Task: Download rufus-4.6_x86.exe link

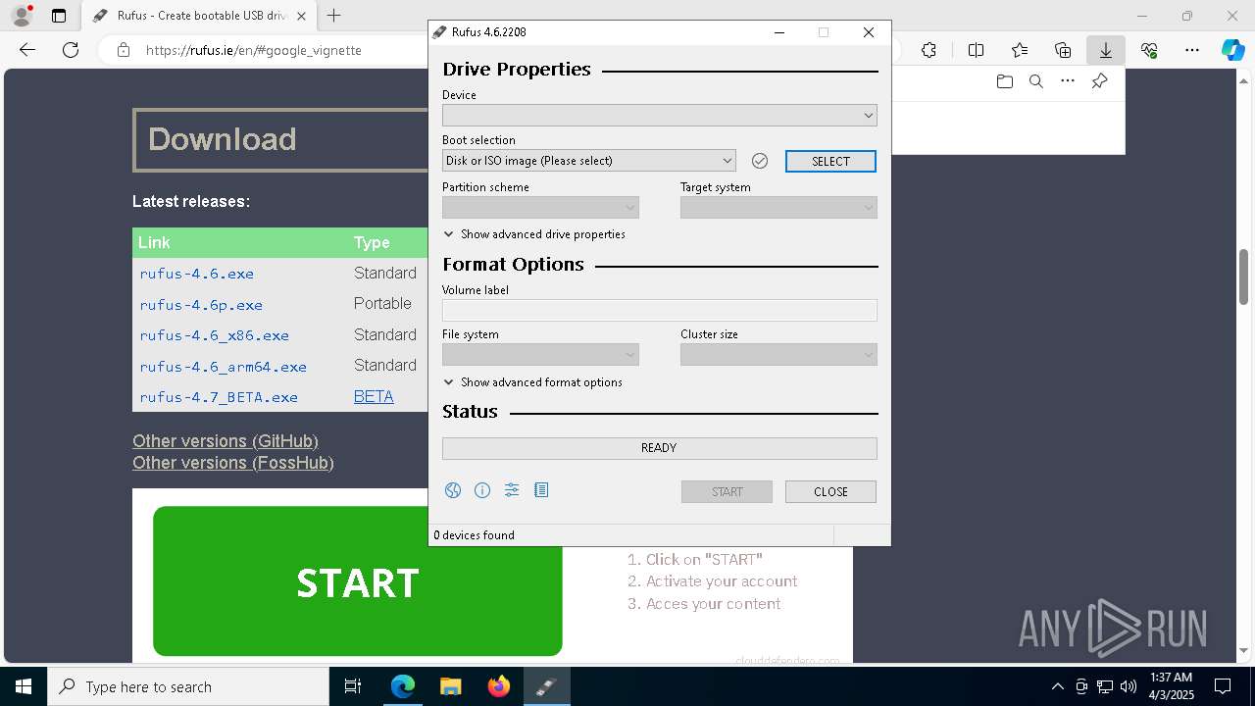Action: (214, 335)
